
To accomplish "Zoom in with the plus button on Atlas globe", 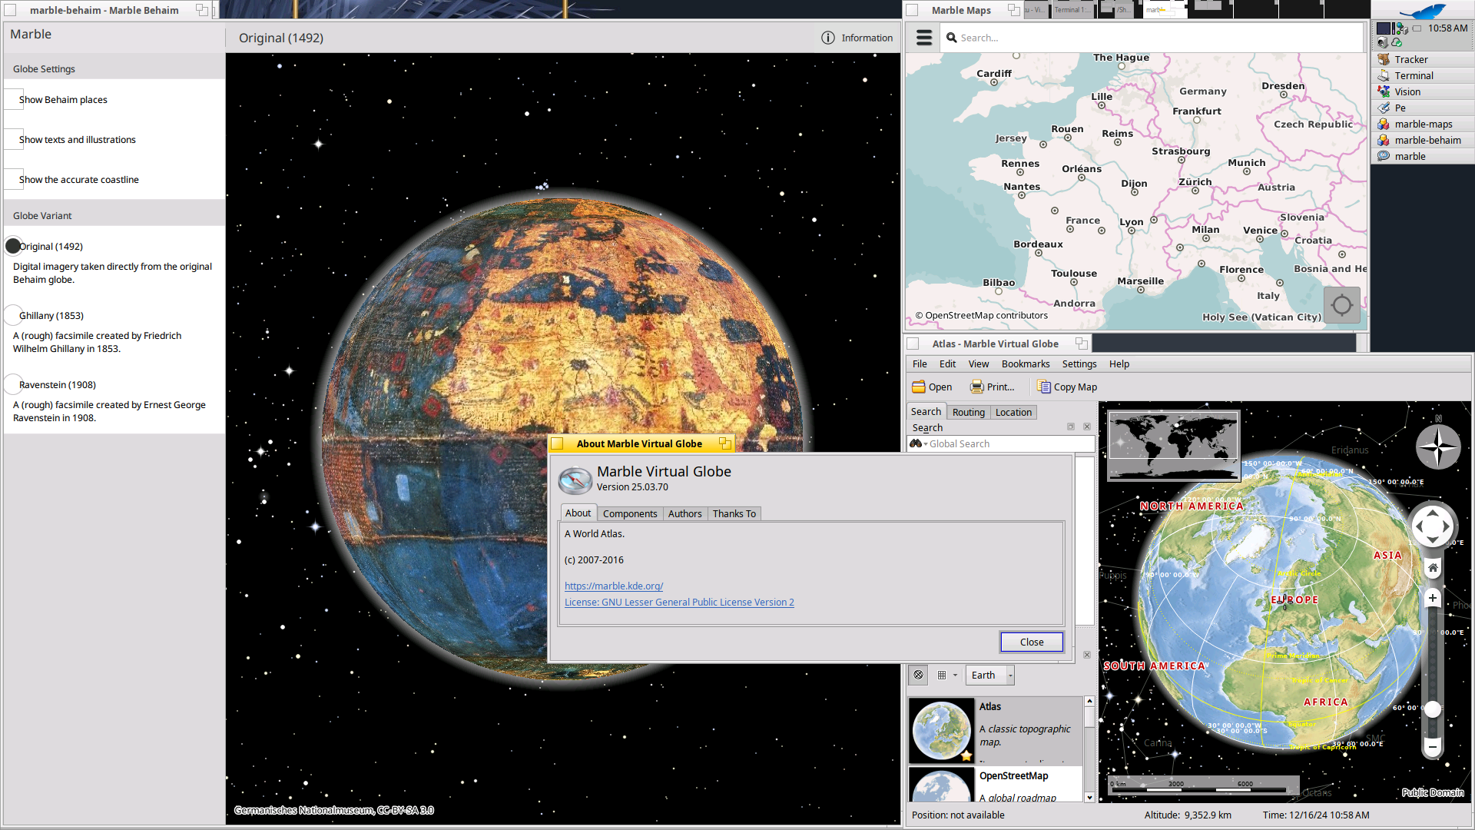I will (x=1433, y=597).
